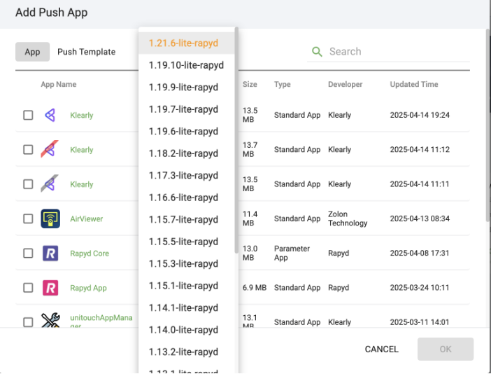Image resolution: width=491 pixels, height=374 pixels.
Task: Click the green search magnifier icon
Action: click(x=317, y=52)
